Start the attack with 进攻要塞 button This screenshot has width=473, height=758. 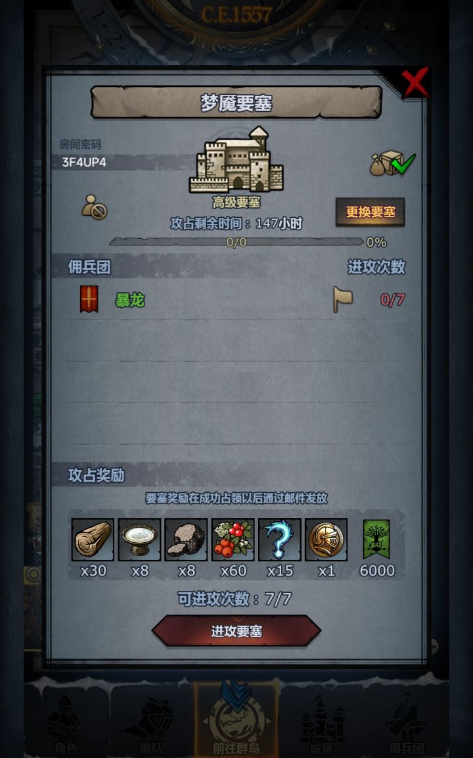236,631
